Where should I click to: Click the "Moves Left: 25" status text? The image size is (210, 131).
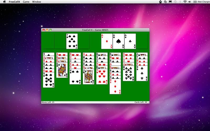(x=48, y=102)
